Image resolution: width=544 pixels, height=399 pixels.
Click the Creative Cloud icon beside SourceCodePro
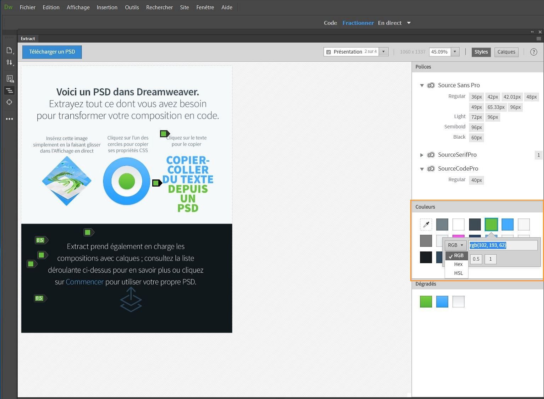click(431, 168)
